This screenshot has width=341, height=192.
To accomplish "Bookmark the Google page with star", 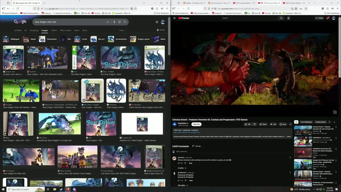I will (x=135, y=9).
